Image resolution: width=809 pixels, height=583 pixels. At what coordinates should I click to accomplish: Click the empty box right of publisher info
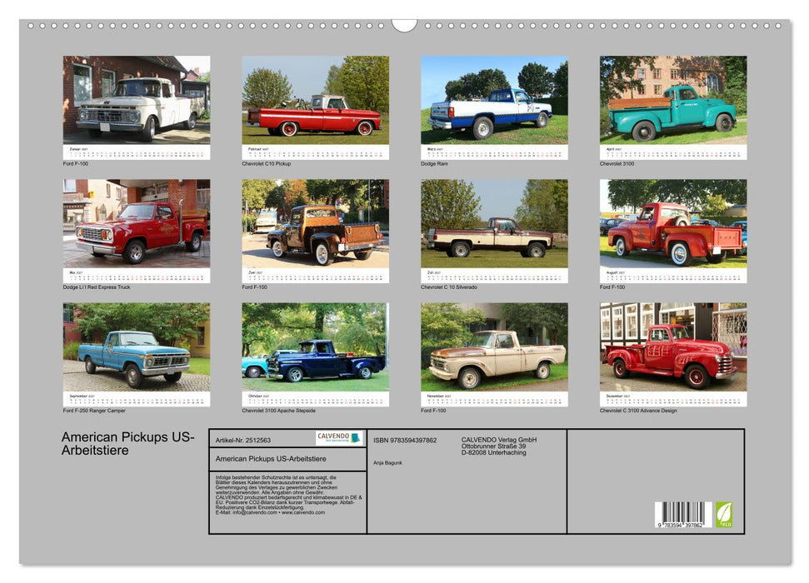pos(655,481)
